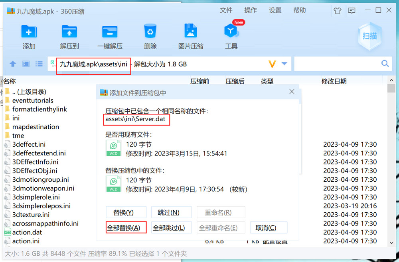Go up one directory with arrow icon
Image resolution: width=399 pixels, height=262 pixels.
pos(13,64)
